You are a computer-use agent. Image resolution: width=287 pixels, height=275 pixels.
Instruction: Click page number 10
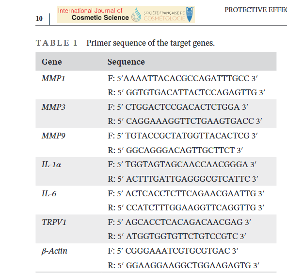39,18
